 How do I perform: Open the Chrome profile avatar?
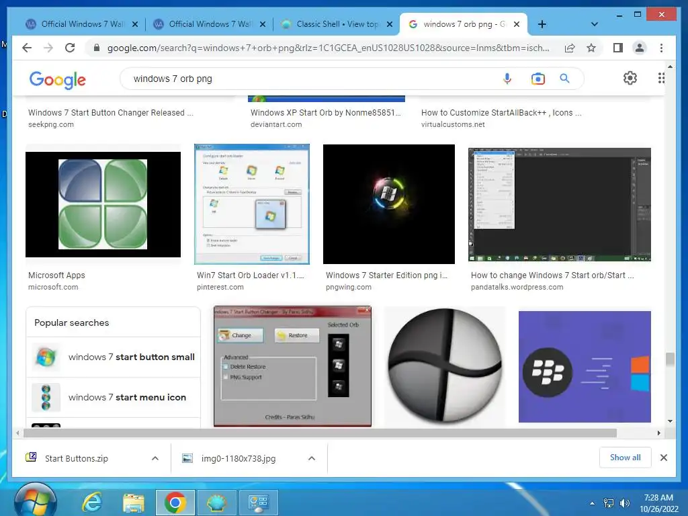[x=640, y=48]
